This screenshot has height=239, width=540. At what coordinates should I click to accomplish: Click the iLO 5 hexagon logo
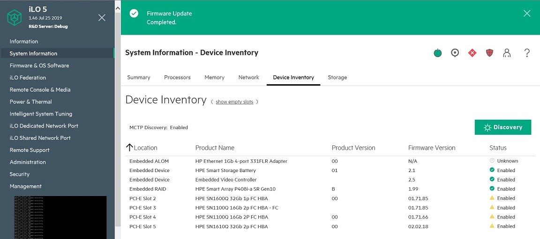15,17
